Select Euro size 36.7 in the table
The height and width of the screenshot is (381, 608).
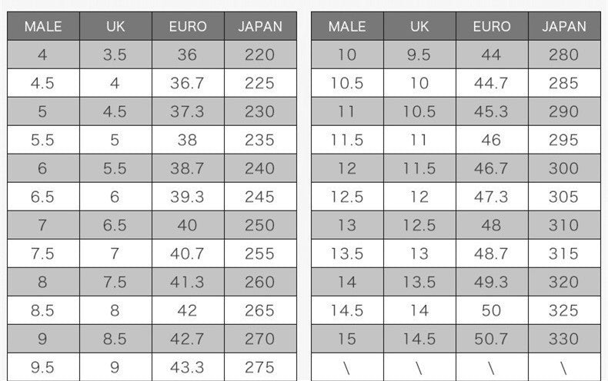click(188, 83)
